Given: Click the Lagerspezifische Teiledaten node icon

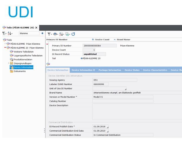Looking at the screenshot, I should click(x=11, y=56).
